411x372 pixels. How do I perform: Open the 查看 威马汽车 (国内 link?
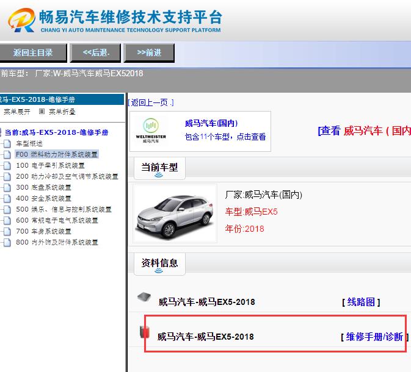(x=365, y=131)
